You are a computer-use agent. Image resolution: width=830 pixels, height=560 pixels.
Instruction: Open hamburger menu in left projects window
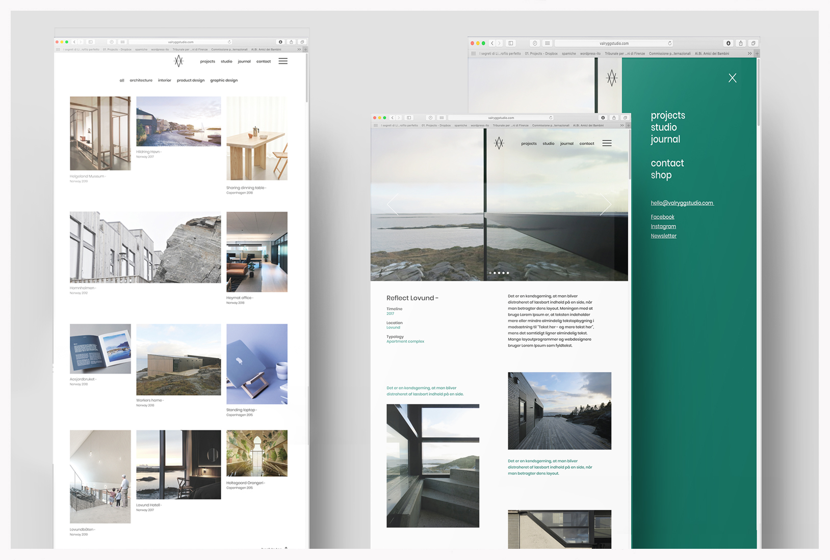[x=283, y=61]
